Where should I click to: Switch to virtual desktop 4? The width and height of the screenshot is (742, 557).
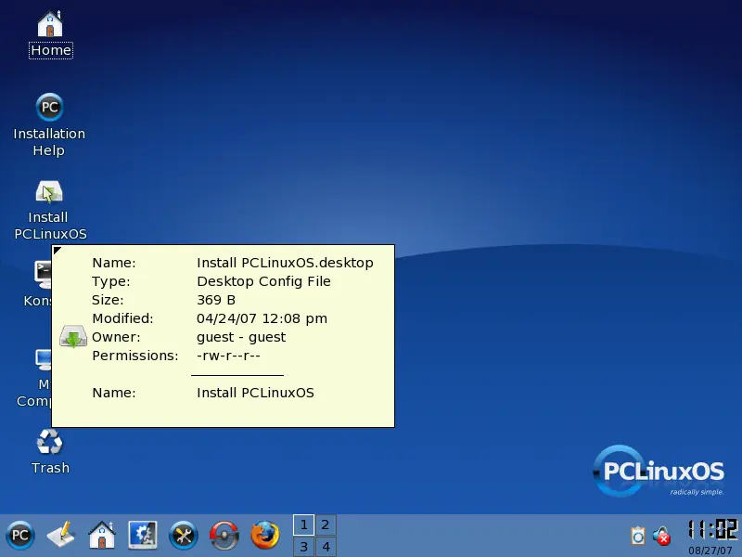[326, 547]
